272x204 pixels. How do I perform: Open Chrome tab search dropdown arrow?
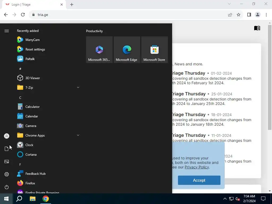pyautogui.click(x=229, y=4)
